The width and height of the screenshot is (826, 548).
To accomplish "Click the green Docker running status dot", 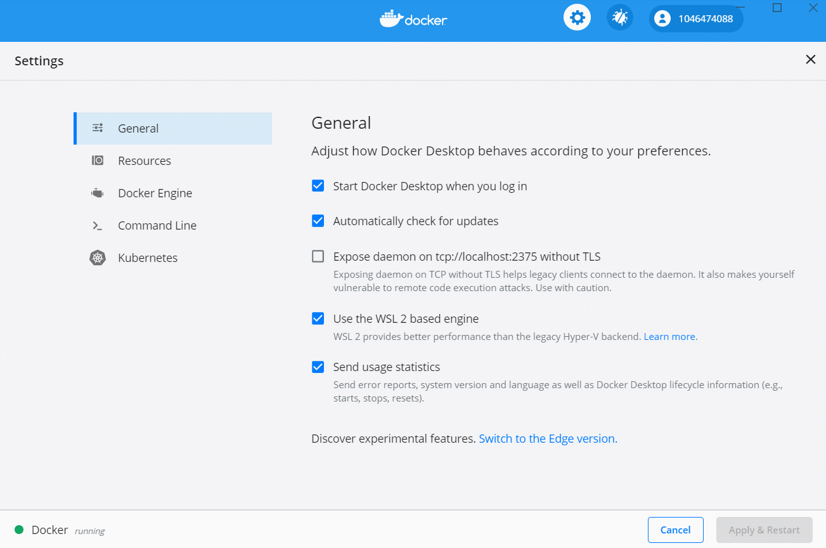I will point(19,530).
